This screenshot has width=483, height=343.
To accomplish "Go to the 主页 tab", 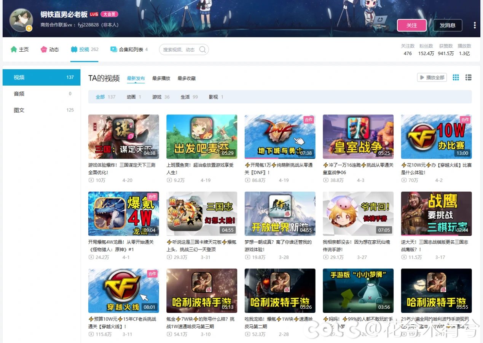I will tap(20, 49).
